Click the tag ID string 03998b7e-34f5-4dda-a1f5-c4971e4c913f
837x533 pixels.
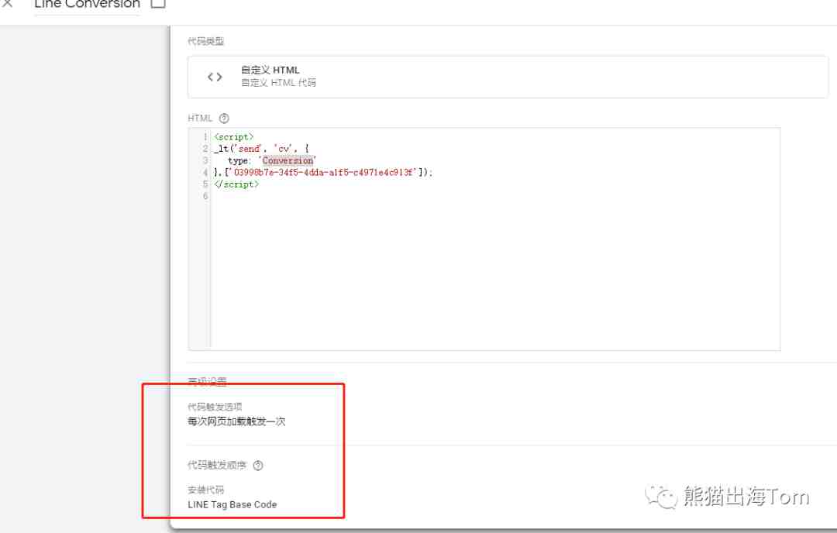323,172
